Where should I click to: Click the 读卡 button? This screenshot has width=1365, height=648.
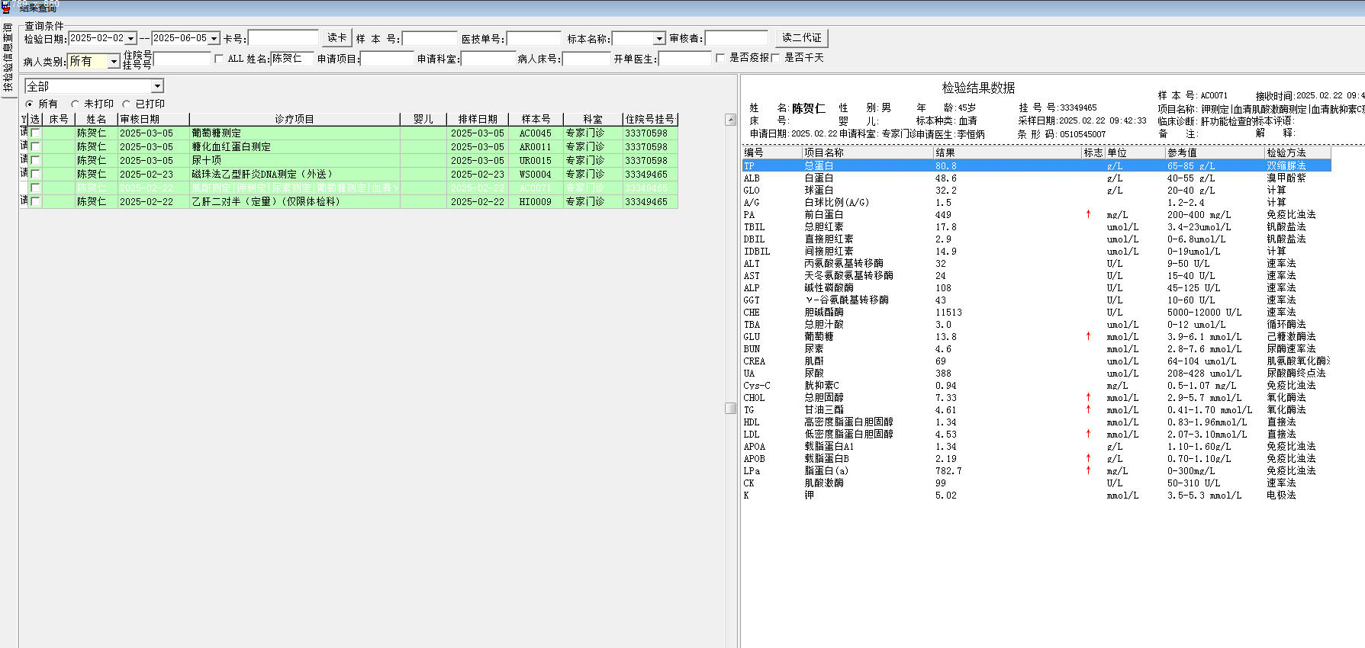click(x=336, y=38)
